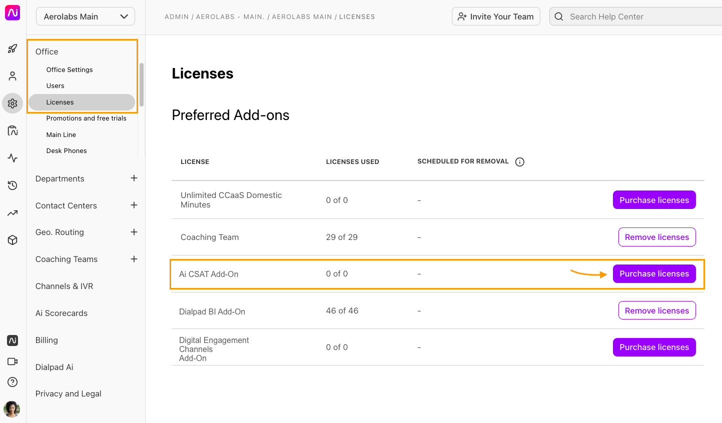Open the person profile icon in sidebar
722x423 pixels.
pyautogui.click(x=13, y=76)
